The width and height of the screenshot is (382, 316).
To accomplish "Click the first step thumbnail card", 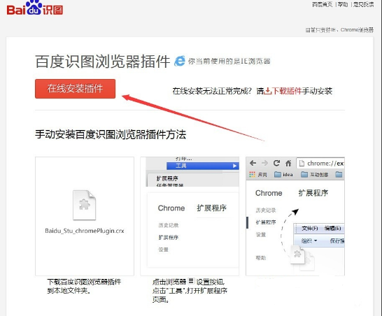I will (85, 216).
